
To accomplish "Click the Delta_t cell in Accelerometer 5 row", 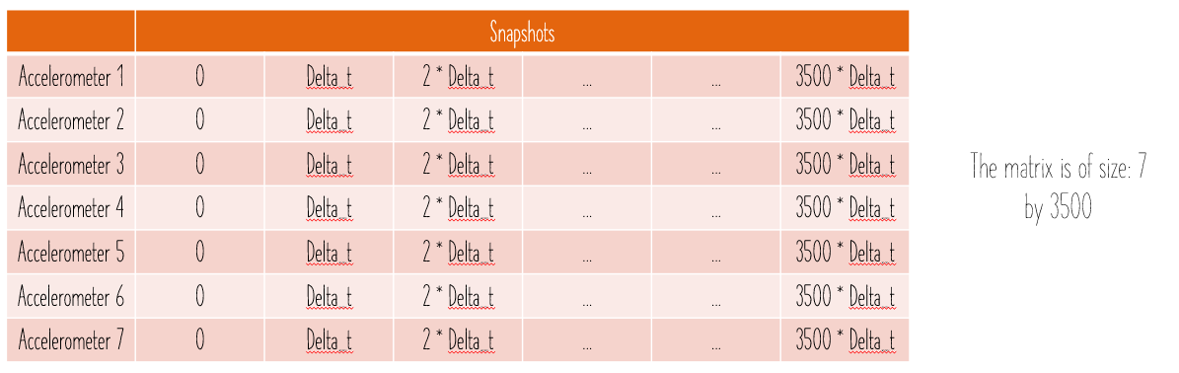I will [330, 252].
